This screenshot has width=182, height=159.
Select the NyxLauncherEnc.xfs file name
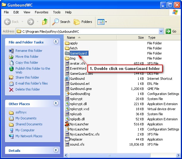85,134
